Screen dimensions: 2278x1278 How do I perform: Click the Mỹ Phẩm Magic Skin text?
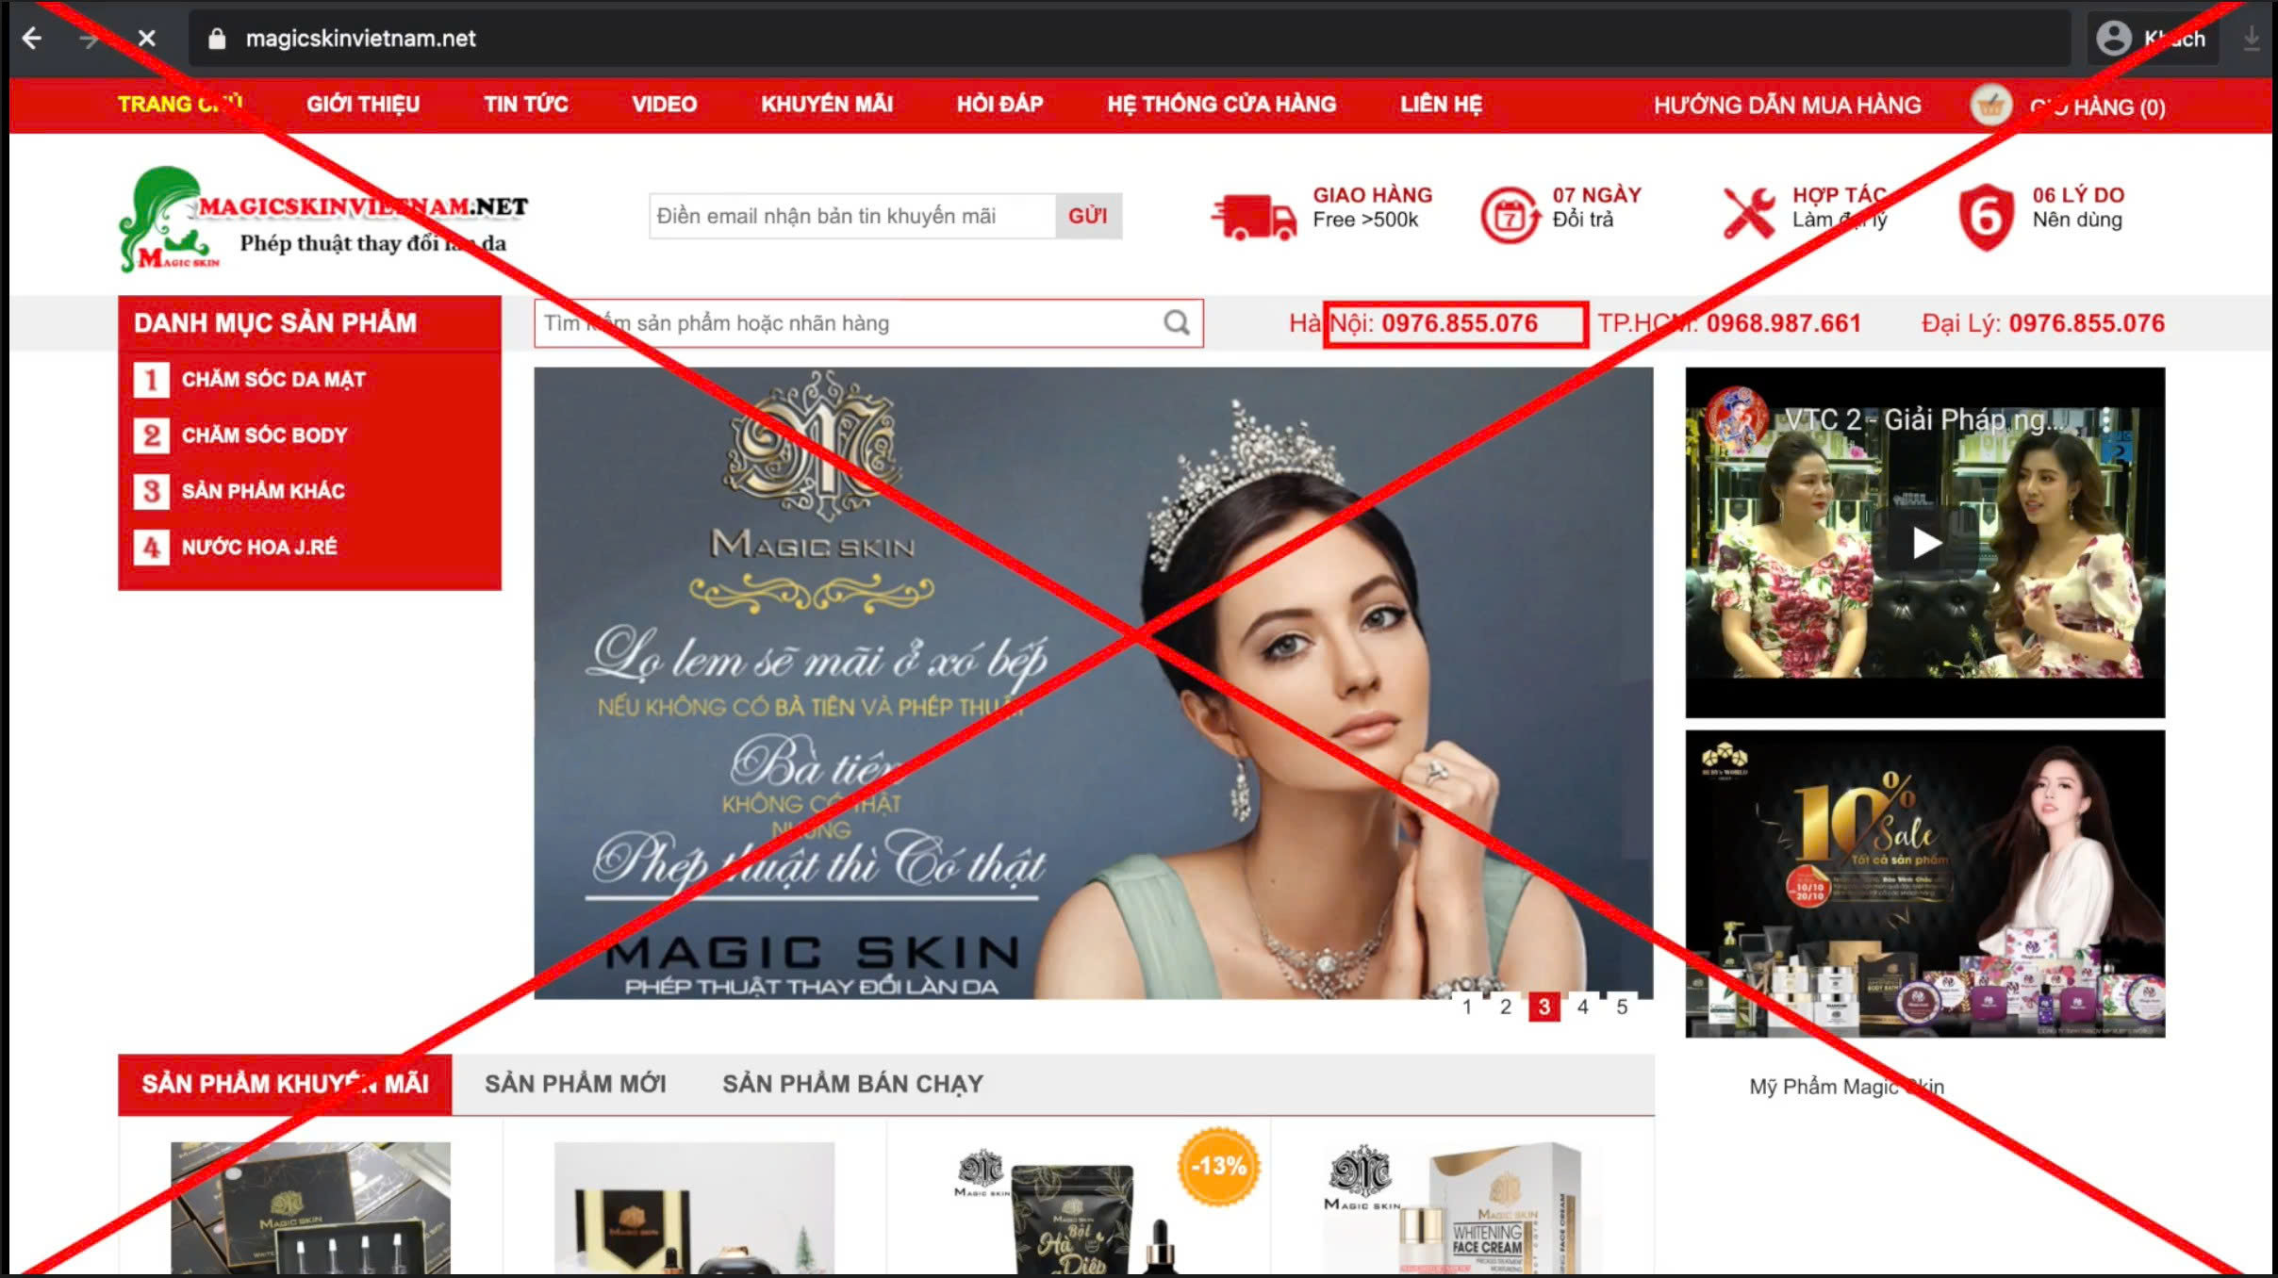coord(1846,1087)
